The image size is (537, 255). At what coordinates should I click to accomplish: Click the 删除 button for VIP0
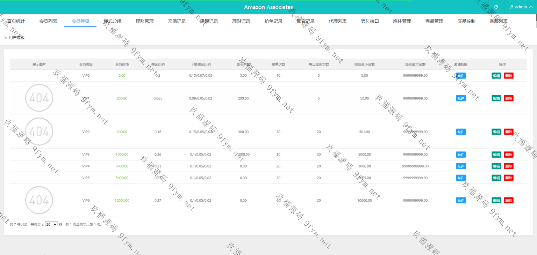(x=509, y=76)
